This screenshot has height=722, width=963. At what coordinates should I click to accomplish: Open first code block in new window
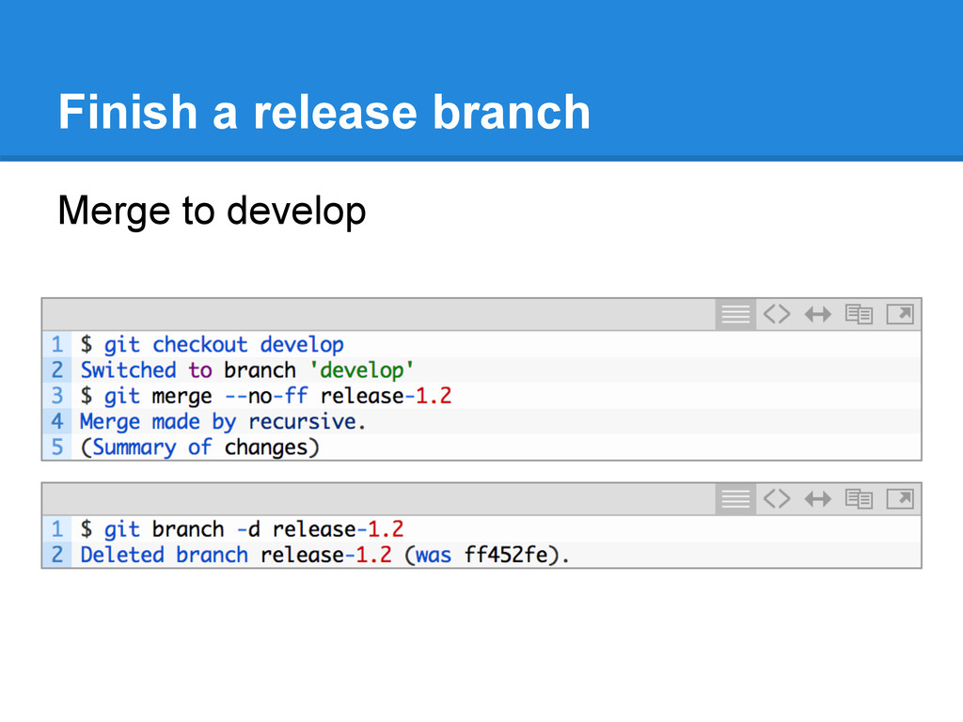coord(900,314)
